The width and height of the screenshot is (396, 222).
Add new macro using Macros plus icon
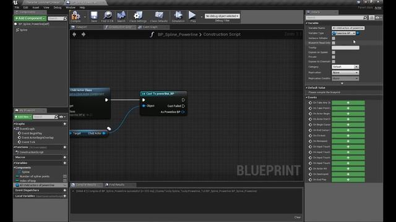[x=64, y=157]
